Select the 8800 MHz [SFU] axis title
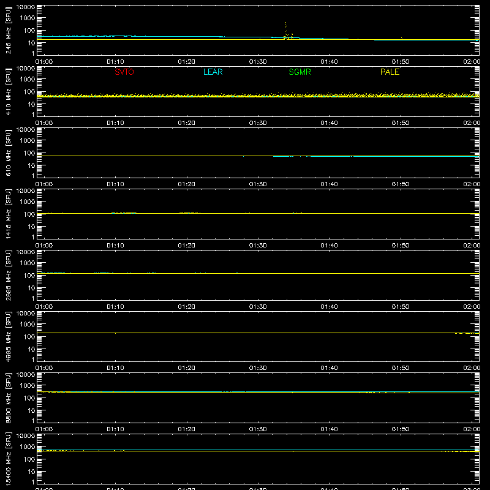Screen dimensions: 490x490 pyautogui.click(x=8, y=398)
